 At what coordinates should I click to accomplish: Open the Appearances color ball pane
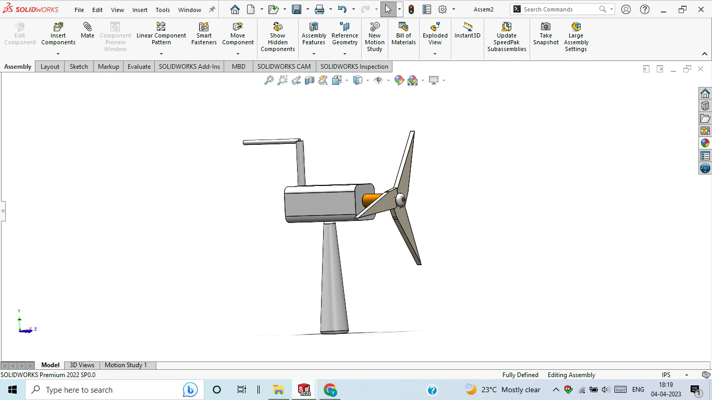pos(705,143)
